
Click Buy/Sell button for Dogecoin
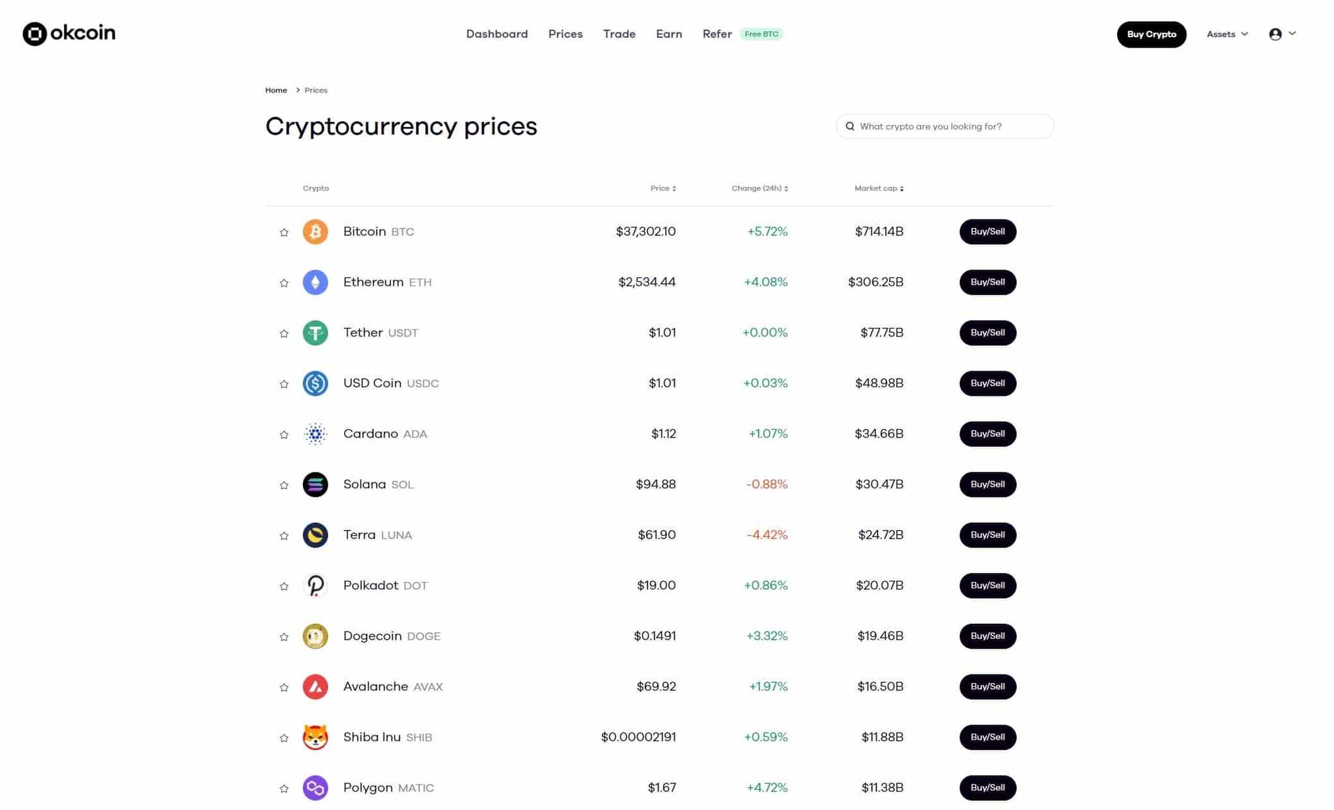click(987, 635)
